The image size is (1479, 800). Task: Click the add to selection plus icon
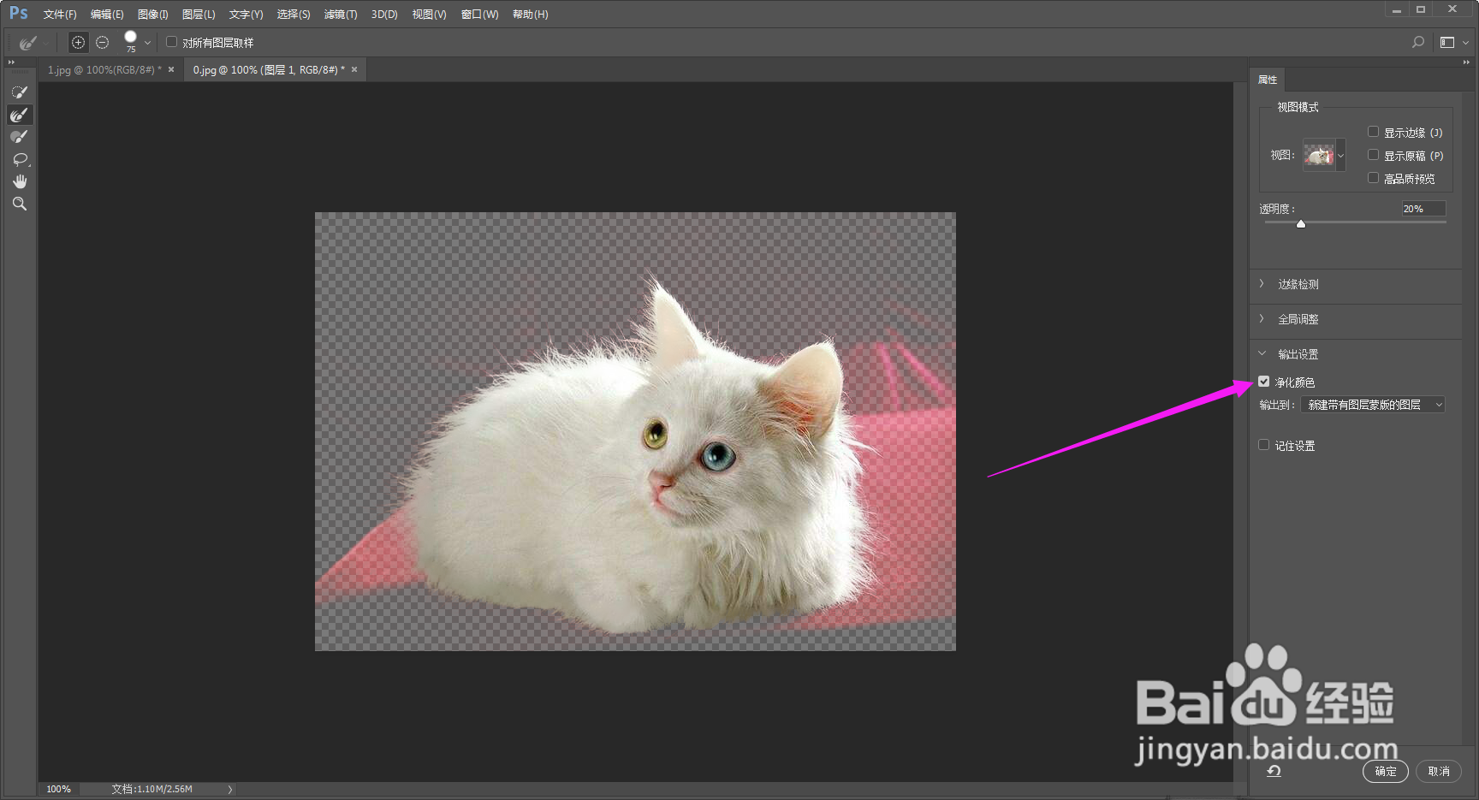pyautogui.click(x=78, y=42)
